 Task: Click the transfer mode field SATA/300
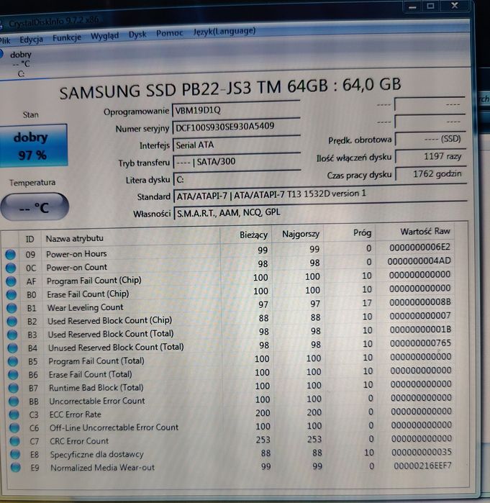tap(237, 161)
